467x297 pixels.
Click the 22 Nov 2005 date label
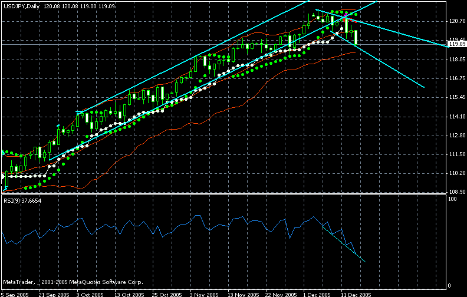[x=281, y=295]
